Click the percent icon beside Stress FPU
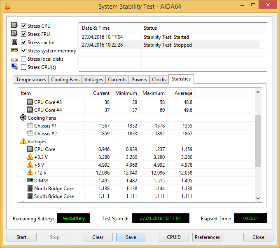The image size is (280, 248). click(14, 33)
